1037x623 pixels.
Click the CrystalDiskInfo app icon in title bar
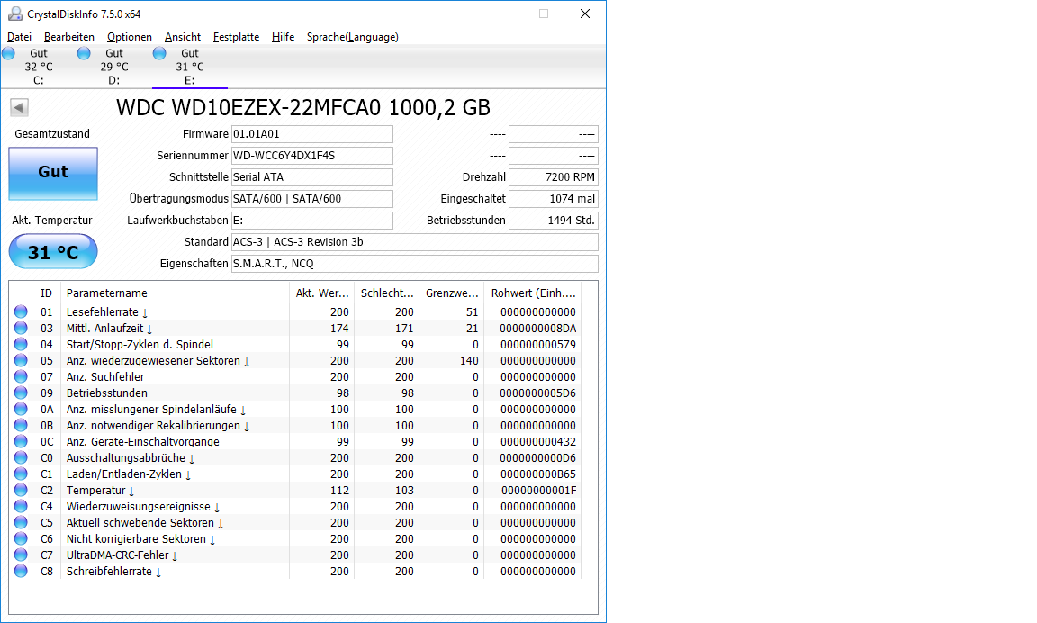coord(14,14)
